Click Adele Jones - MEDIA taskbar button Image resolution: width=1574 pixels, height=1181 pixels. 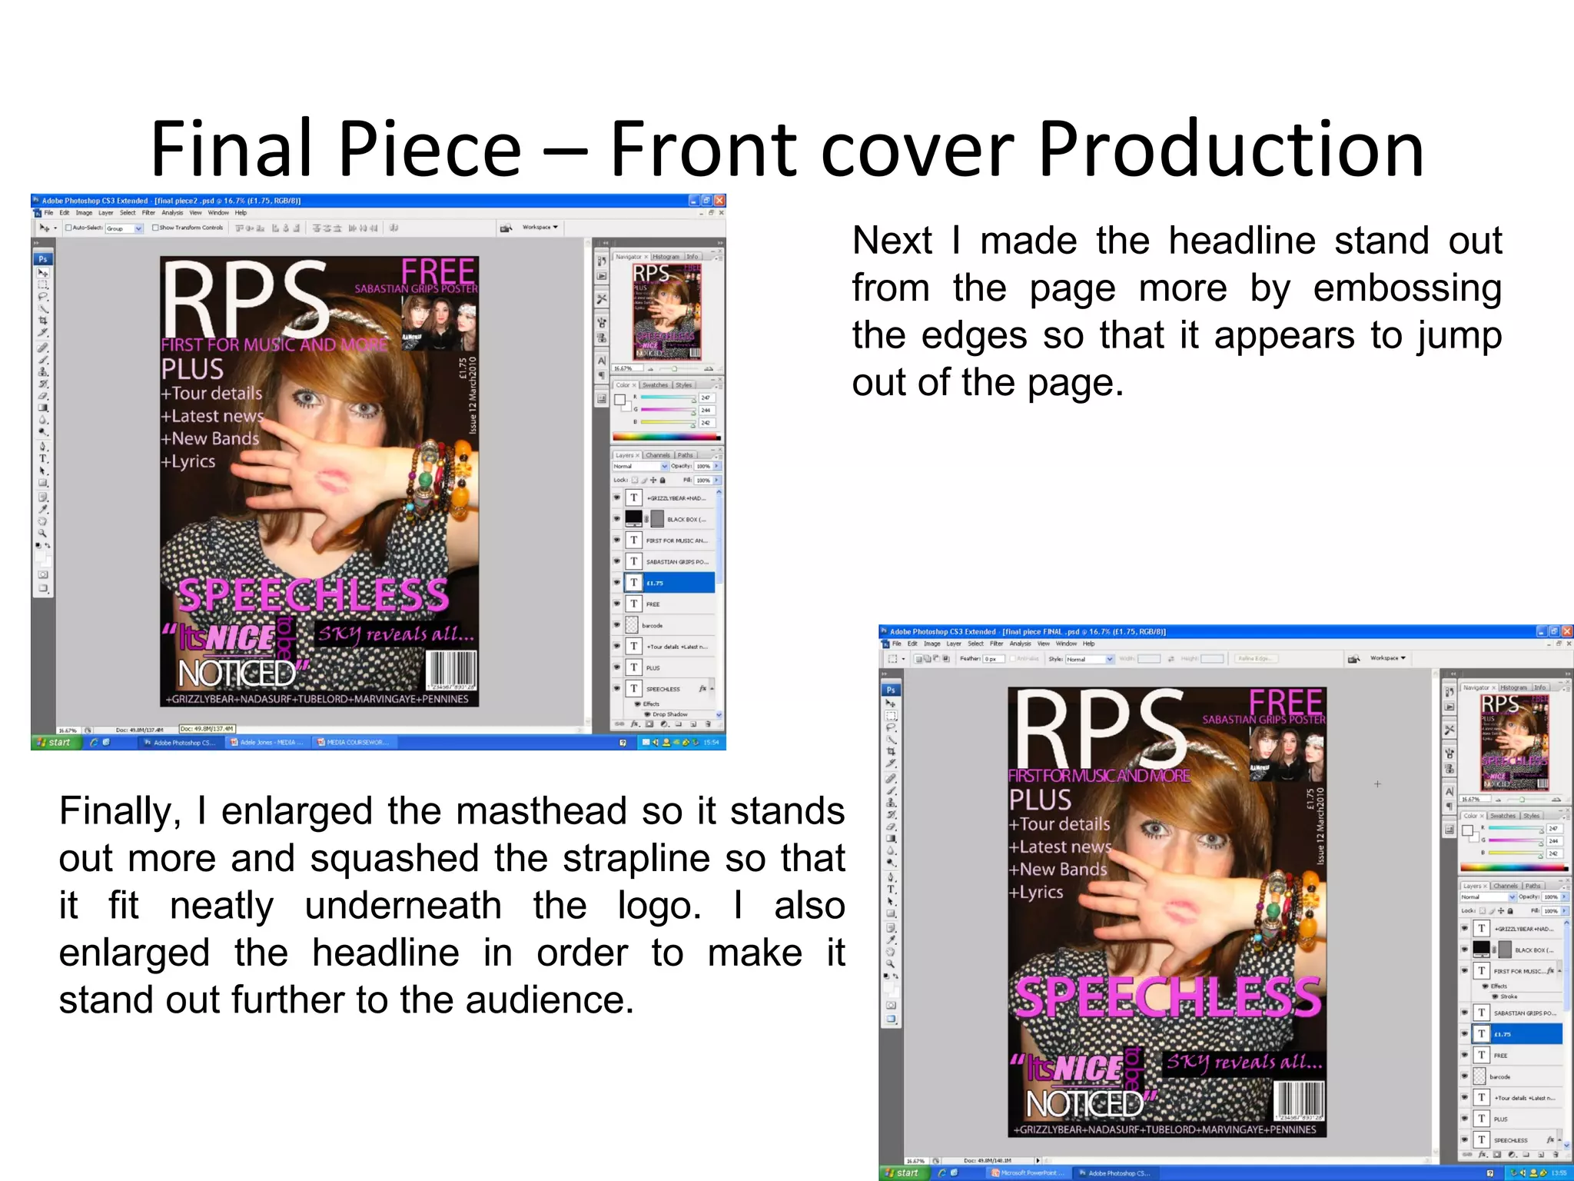click(267, 742)
